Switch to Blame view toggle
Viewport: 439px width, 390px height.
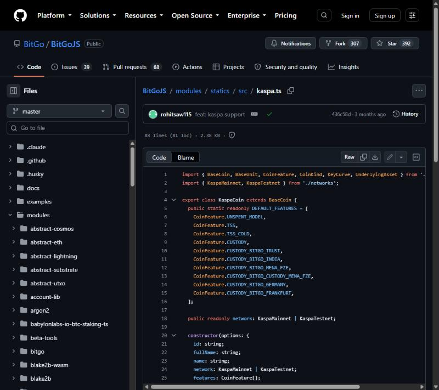click(x=185, y=157)
